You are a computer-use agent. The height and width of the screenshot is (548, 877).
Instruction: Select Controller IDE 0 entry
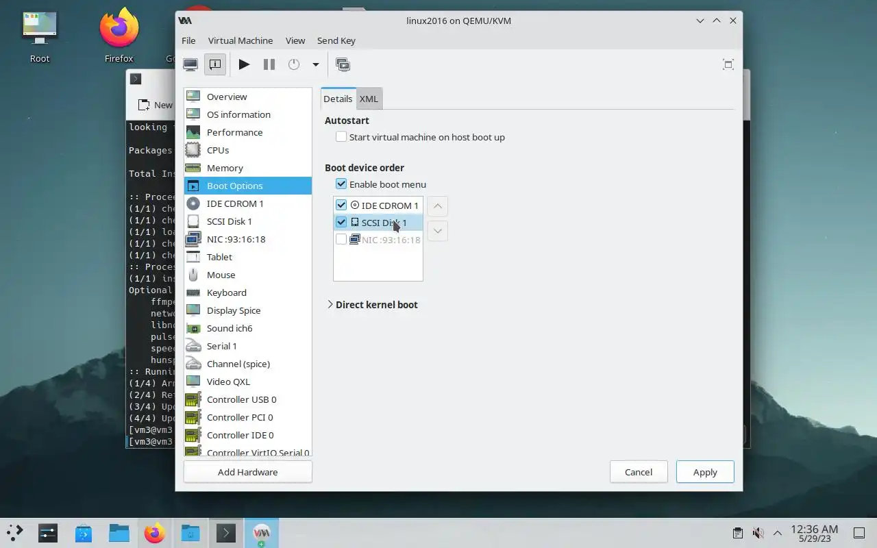(247, 435)
